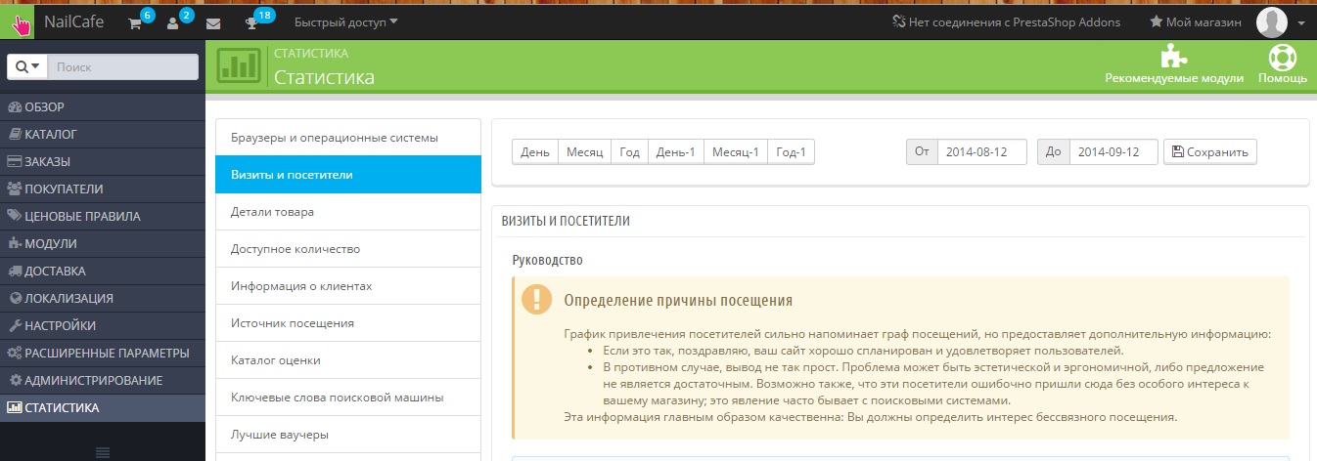Click the Определение причины посещения heading
Image resolution: width=1317 pixels, height=461 pixels.
click(x=678, y=300)
